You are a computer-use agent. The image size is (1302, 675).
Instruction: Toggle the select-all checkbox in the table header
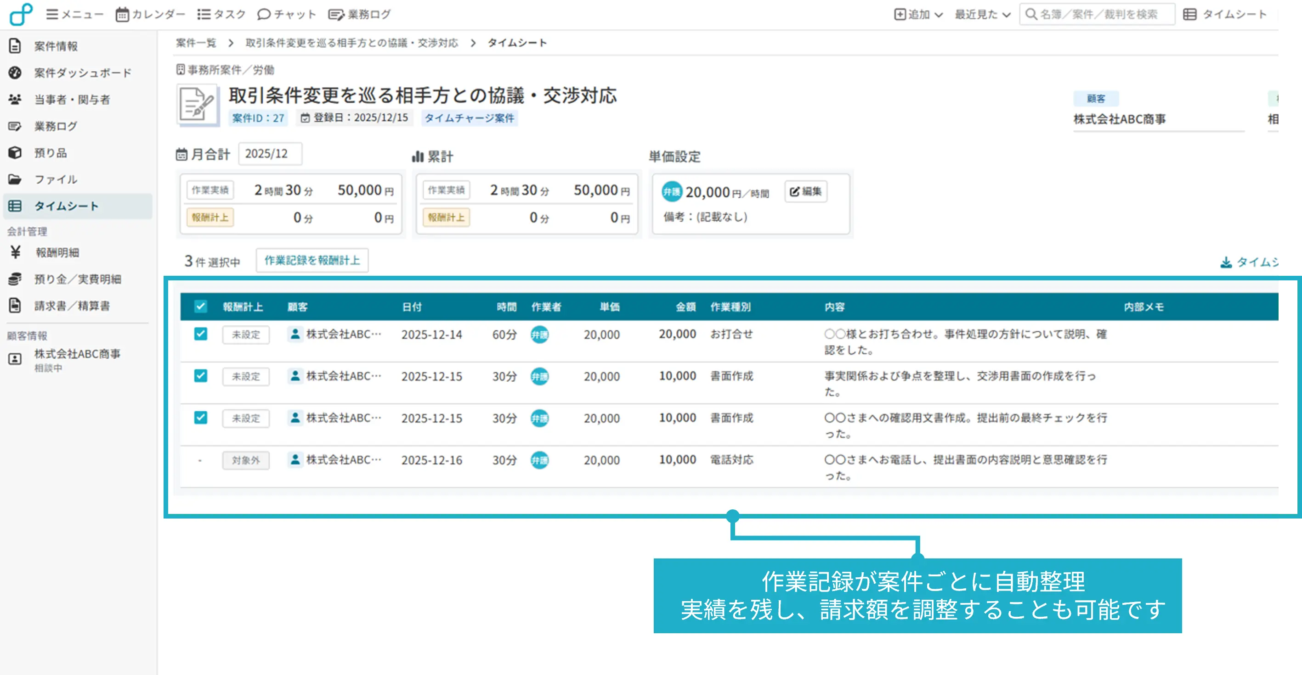[x=201, y=307]
